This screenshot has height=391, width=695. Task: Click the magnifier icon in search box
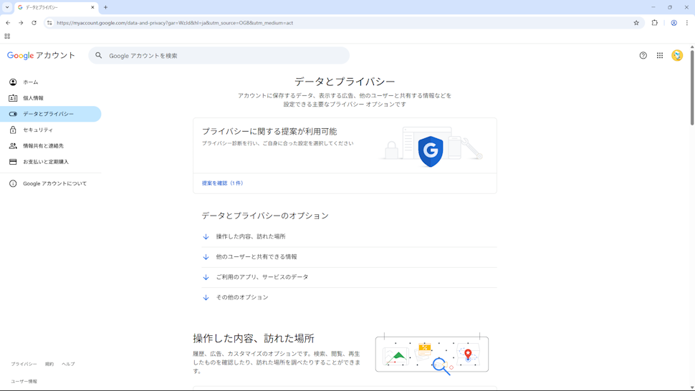(98, 55)
